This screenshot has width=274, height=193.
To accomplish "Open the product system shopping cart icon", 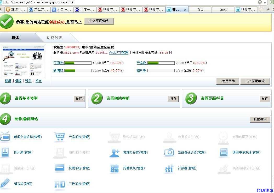I will coord(59,137).
